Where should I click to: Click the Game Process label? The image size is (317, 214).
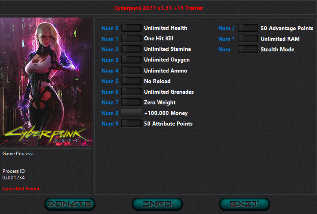coord(18,154)
